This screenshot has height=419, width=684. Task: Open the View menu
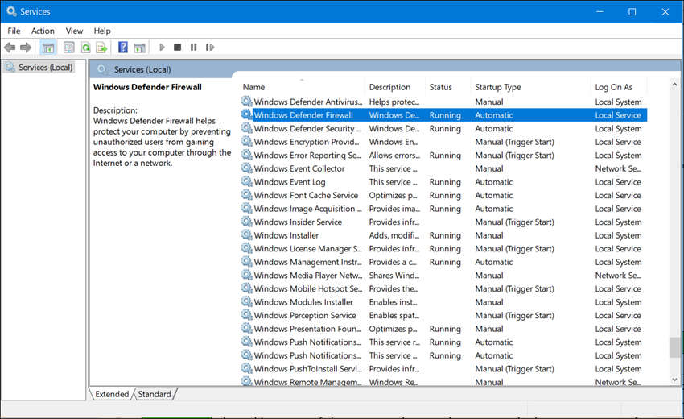pos(74,31)
